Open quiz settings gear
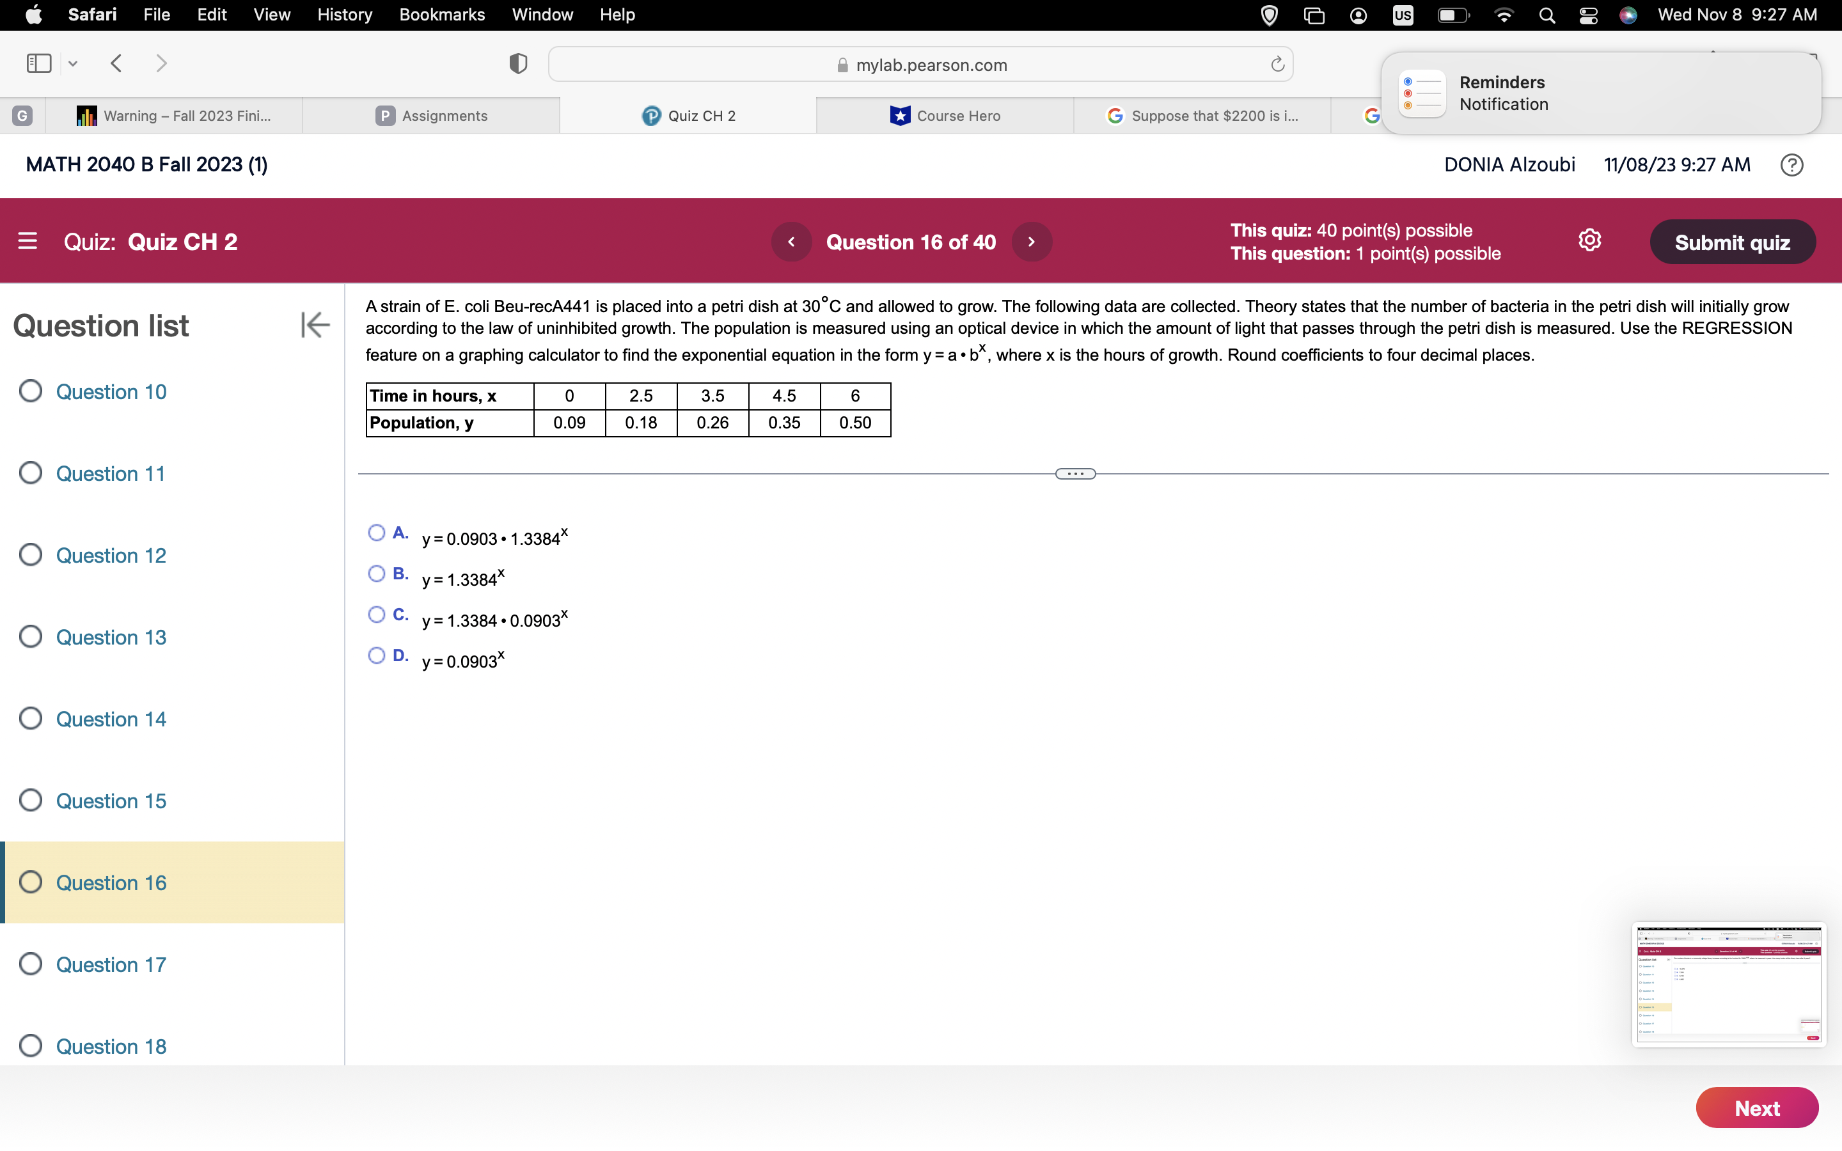Screen dimensions: 1842x1151 click(1590, 240)
